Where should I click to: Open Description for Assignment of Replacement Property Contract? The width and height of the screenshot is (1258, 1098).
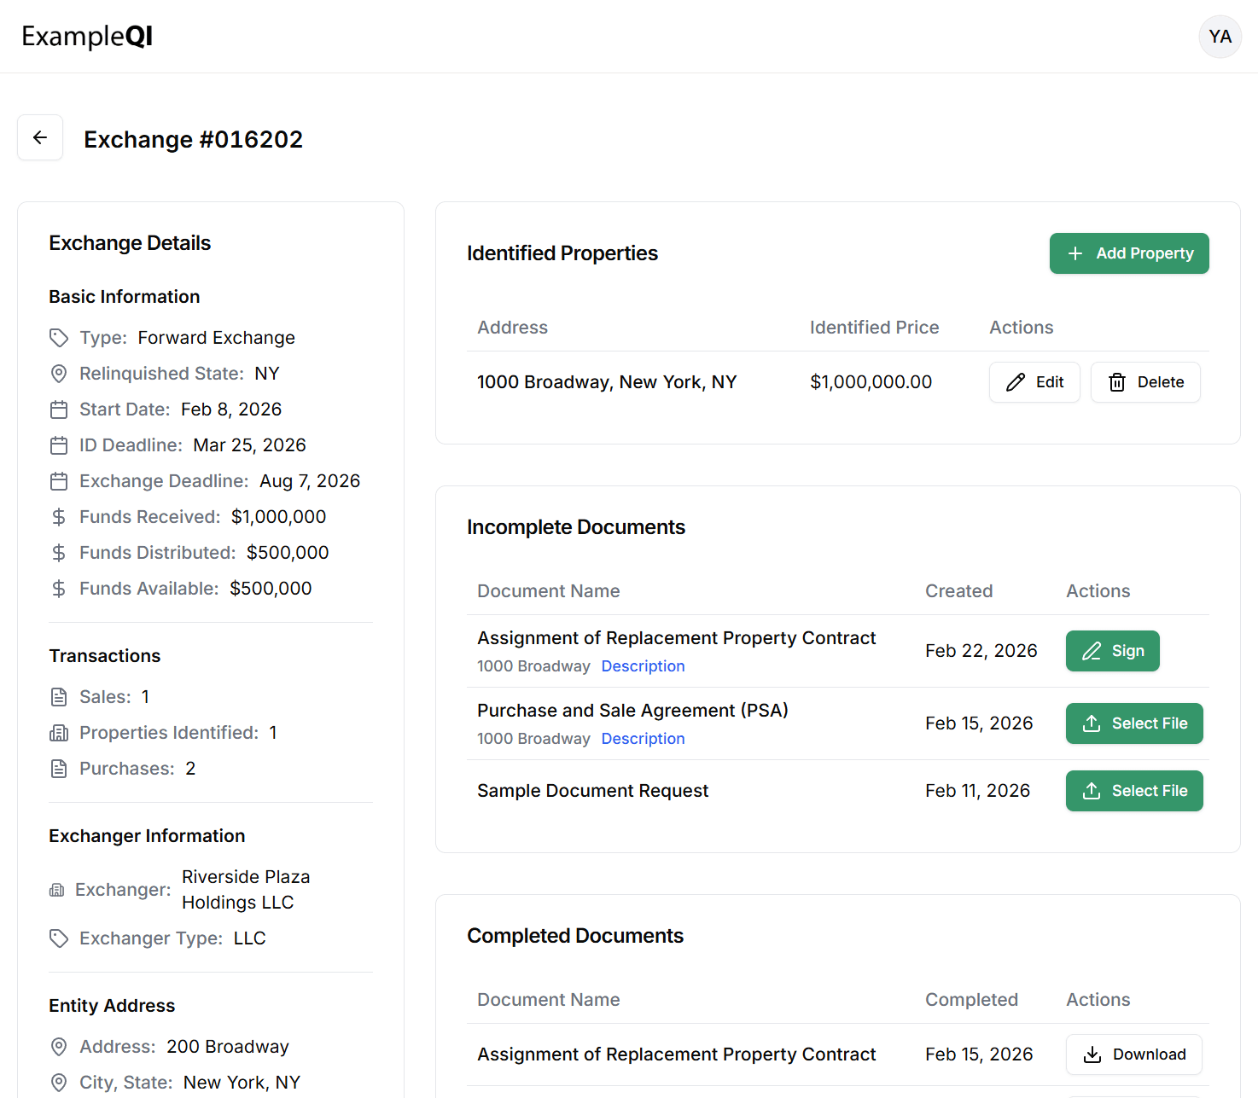[643, 665]
